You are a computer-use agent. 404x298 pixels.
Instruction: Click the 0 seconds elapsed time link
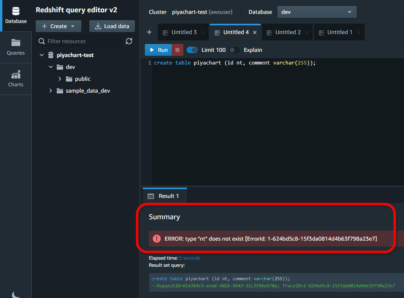(189, 258)
